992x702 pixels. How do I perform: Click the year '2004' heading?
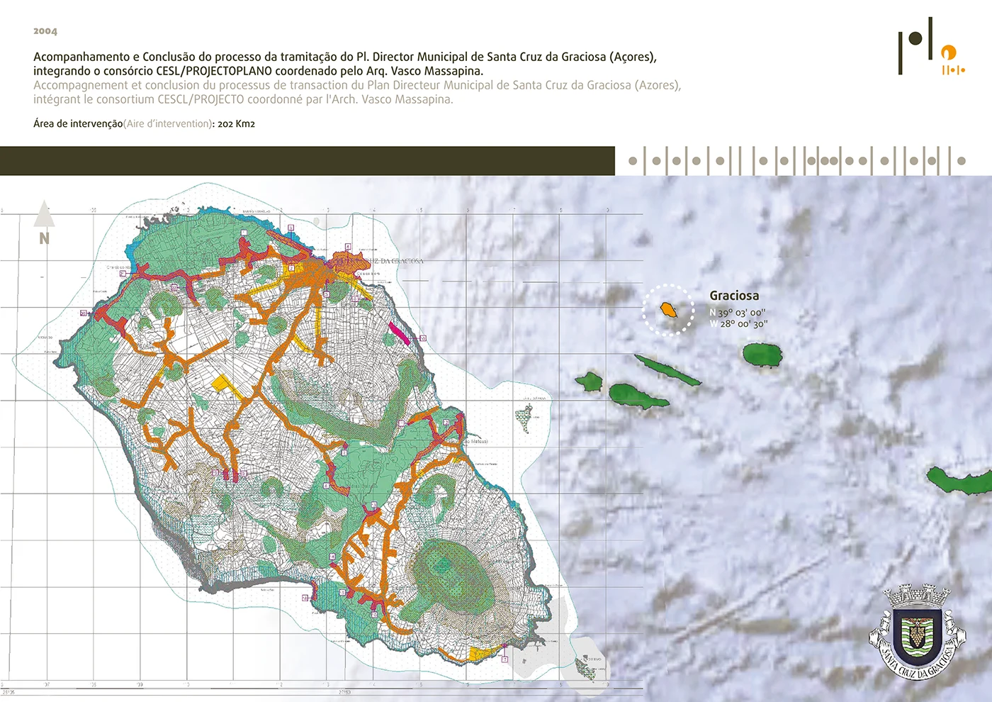(45, 31)
